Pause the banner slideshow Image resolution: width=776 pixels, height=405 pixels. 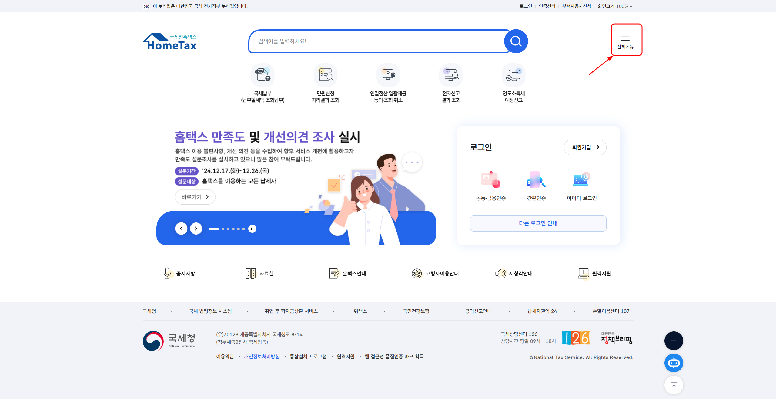252,229
